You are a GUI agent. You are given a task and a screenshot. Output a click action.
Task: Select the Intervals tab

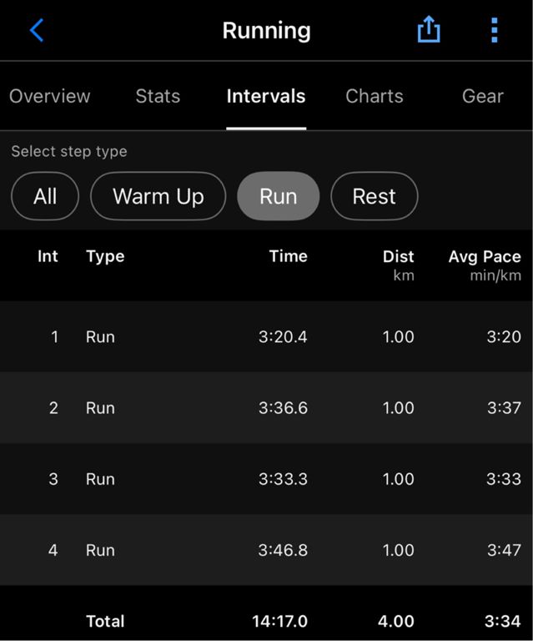[x=266, y=97]
